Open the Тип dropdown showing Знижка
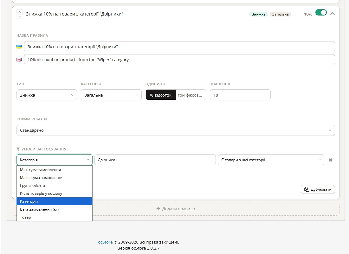Viewport: 349px width, 254px height. coord(47,95)
